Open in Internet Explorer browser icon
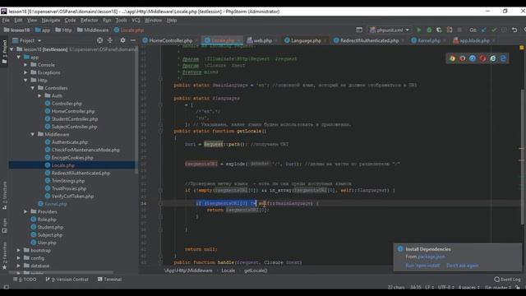This screenshot has height=296, width=526. tap(493, 58)
